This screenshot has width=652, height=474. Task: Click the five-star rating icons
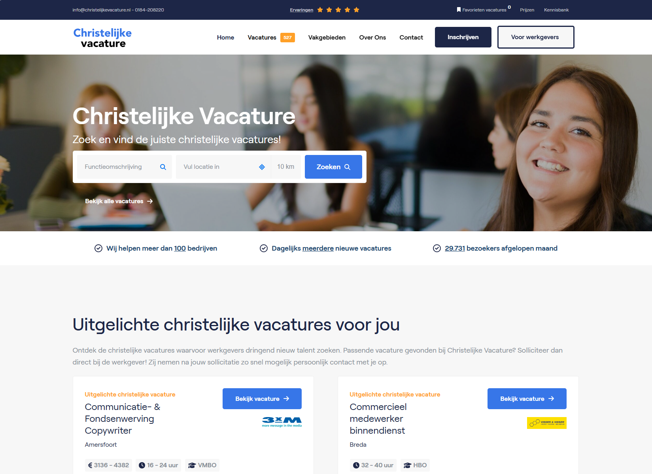(x=338, y=10)
